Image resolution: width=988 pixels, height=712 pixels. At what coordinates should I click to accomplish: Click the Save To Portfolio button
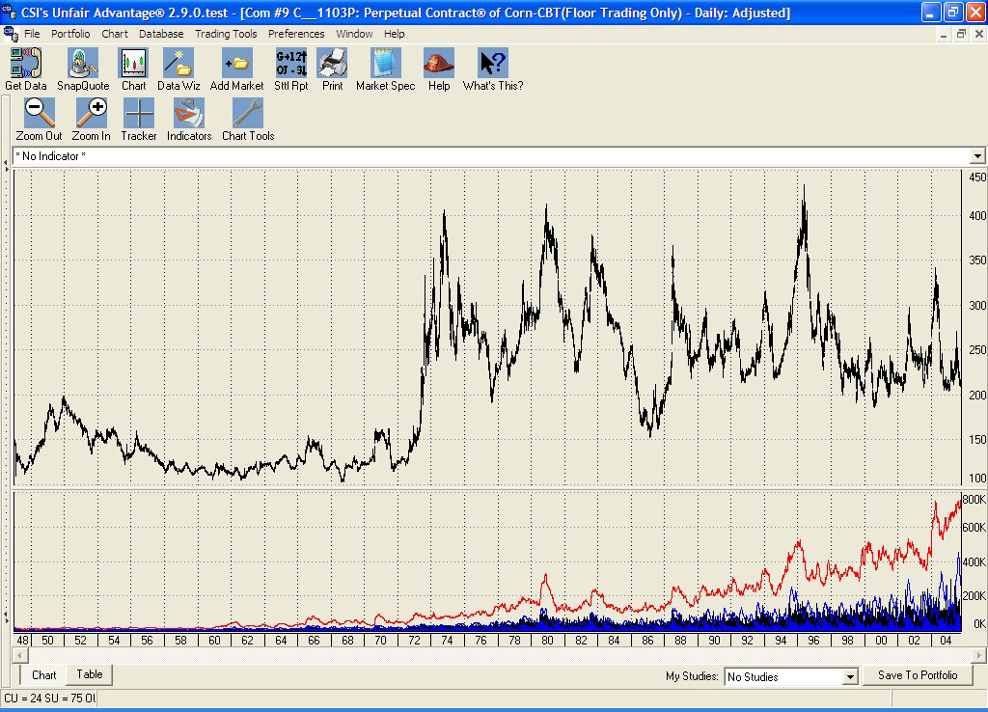point(918,674)
